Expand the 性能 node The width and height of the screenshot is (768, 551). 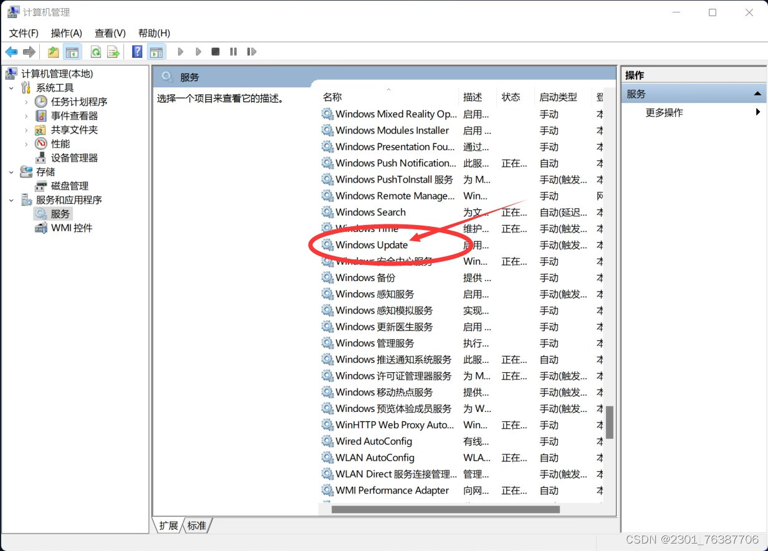26,144
